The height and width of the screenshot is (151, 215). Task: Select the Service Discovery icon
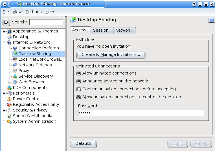[x=15, y=76]
